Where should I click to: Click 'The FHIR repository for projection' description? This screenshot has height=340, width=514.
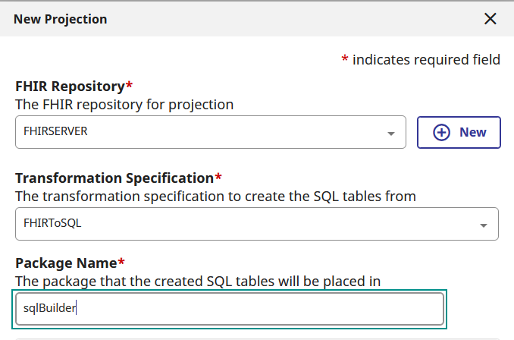(x=124, y=104)
